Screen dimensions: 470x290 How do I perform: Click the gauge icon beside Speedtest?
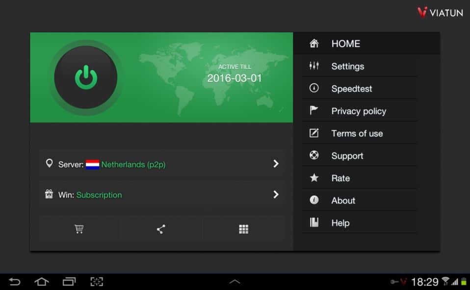coord(314,88)
